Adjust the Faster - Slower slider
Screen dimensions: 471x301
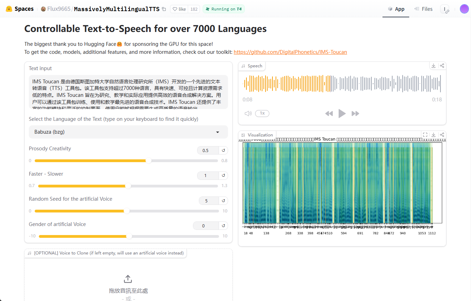click(128, 186)
